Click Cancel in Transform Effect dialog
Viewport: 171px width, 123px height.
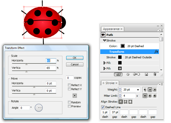point(75,64)
